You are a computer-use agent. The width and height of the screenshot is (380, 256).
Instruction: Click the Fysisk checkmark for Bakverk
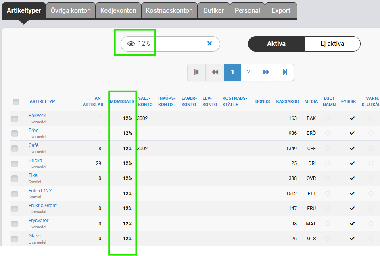click(352, 118)
